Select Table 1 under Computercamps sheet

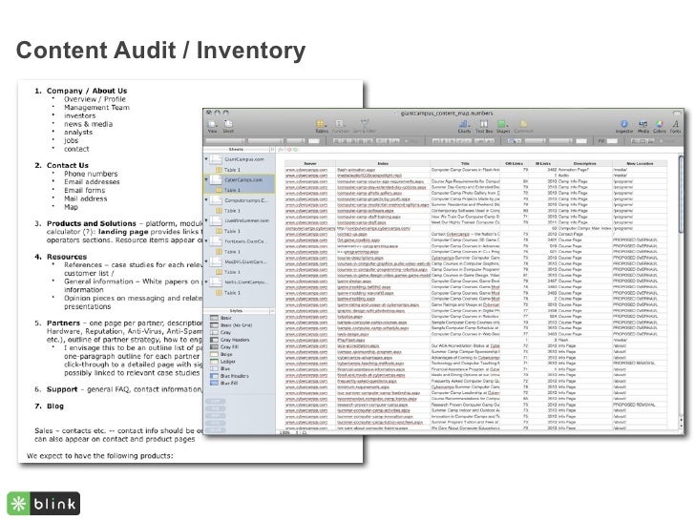point(228,211)
